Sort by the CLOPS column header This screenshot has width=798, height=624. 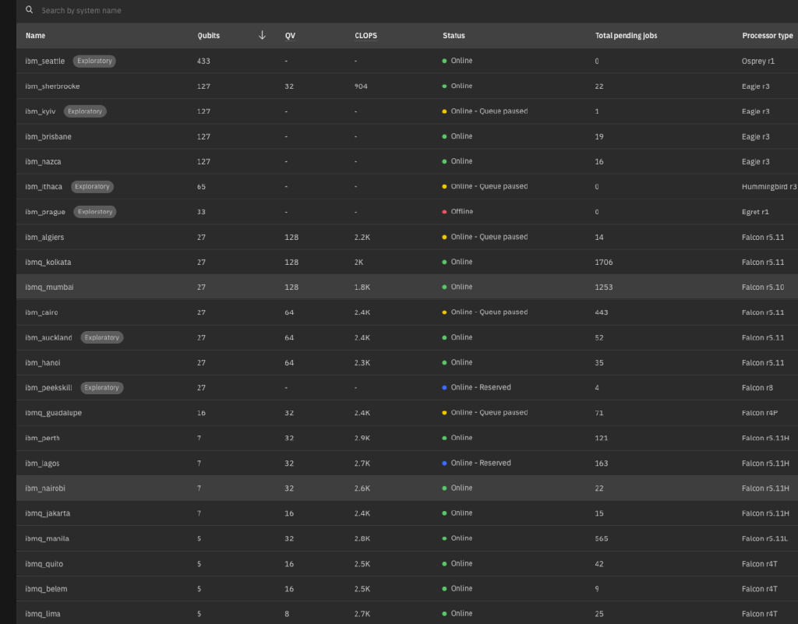coord(365,36)
